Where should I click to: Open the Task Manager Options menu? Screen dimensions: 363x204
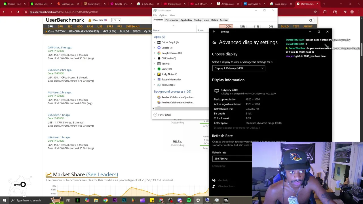163,15
